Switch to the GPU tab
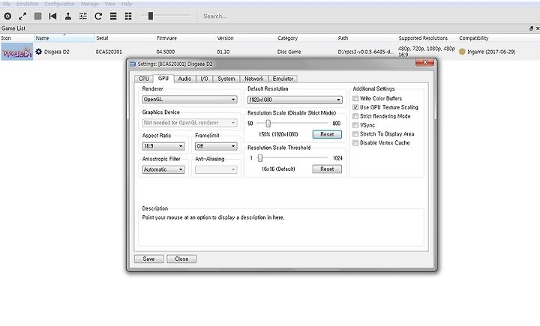 [x=163, y=78]
